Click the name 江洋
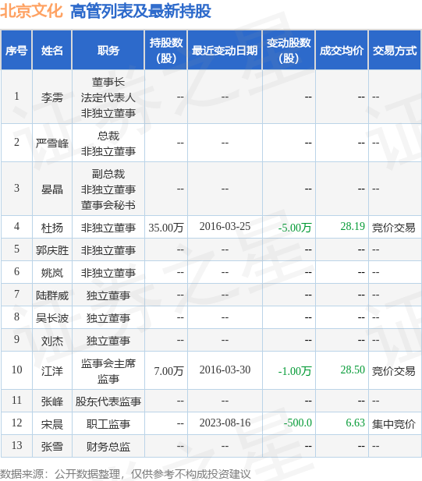 [x=52, y=371]
